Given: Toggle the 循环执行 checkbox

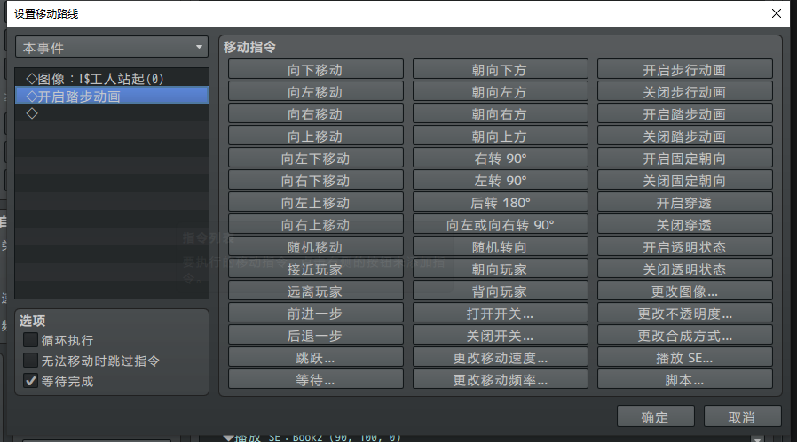Looking at the screenshot, I should [x=30, y=339].
